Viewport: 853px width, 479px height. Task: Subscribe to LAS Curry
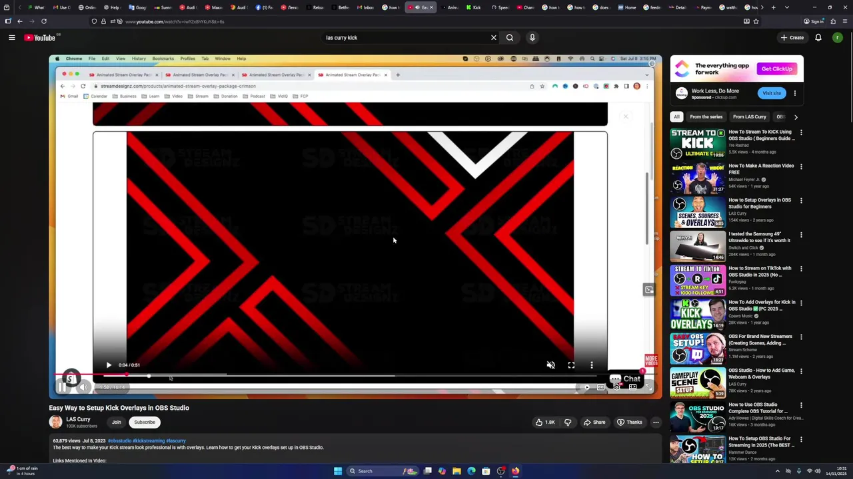[145, 422]
